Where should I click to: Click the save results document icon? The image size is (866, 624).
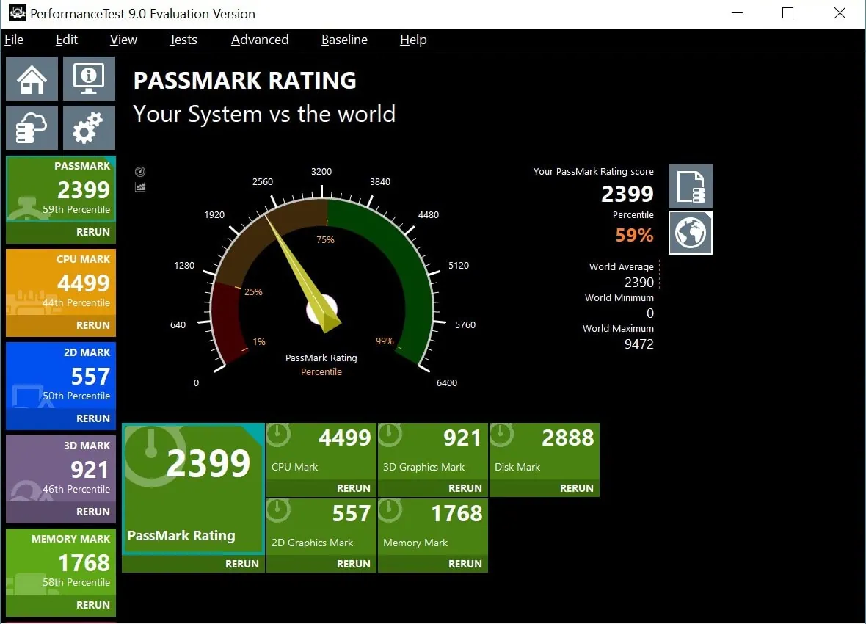coord(691,186)
